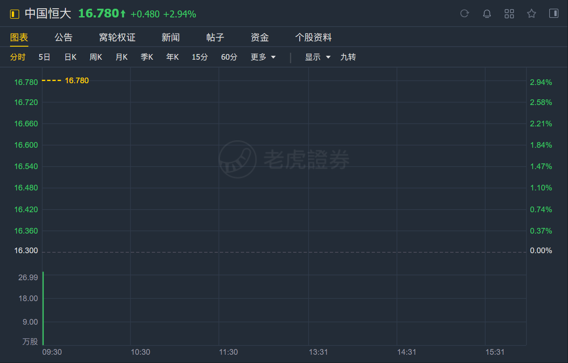Open the 窝轮权证 tab
This screenshot has width=568, height=363.
point(117,37)
